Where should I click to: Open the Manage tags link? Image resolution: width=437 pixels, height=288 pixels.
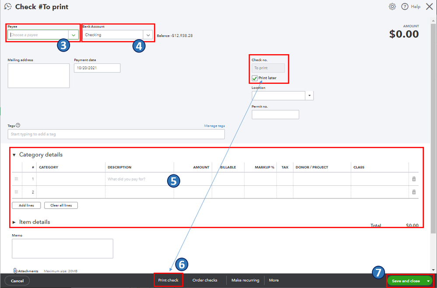tap(214, 126)
